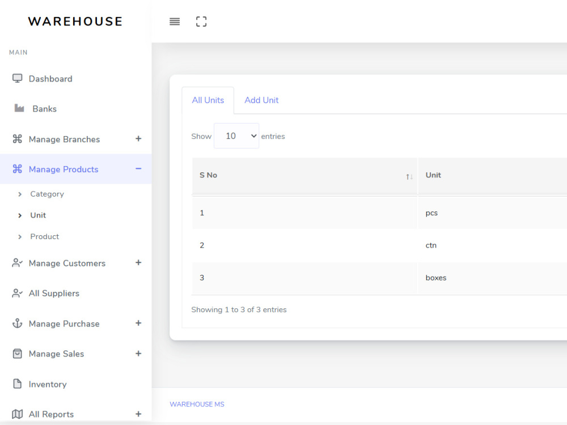Select the boxes unit cell
The image size is (567, 425).
(436, 278)
